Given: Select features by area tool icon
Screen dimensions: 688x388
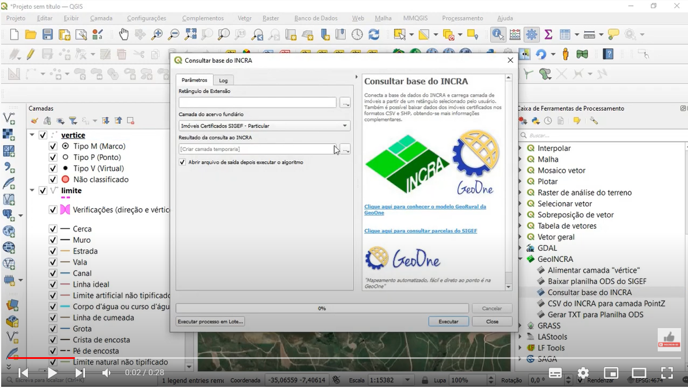Looking at the screenshot, I should point(399,34).
